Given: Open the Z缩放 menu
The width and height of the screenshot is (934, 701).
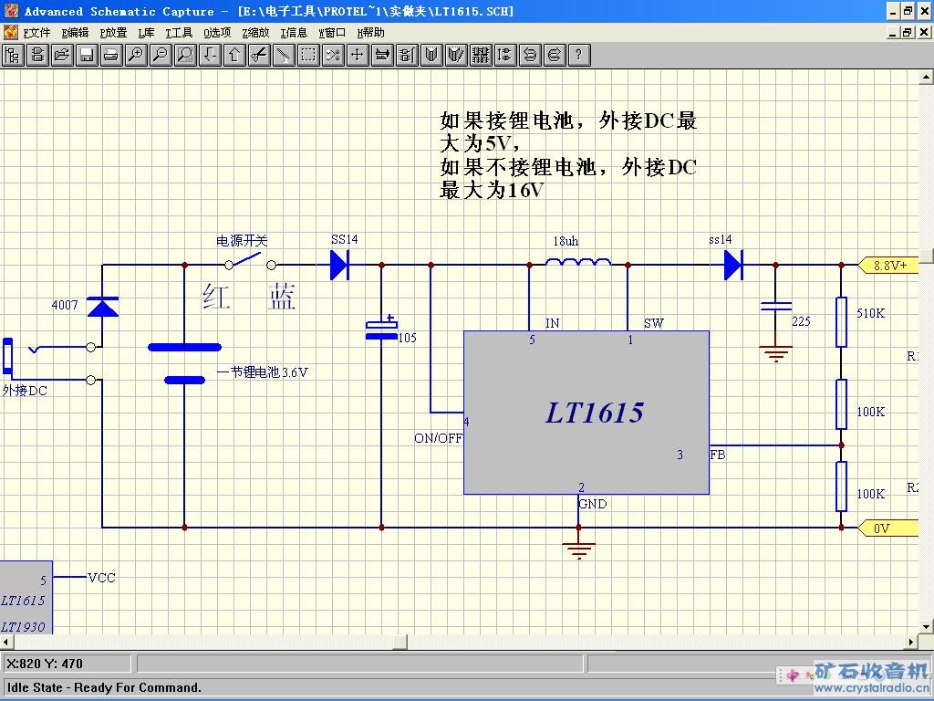Looking at the screenshot, I should (x=255, y=33).
